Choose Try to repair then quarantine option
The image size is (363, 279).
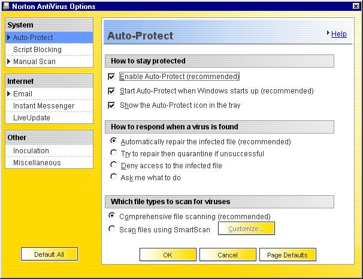pyautogui.click(x=113, y=153)
